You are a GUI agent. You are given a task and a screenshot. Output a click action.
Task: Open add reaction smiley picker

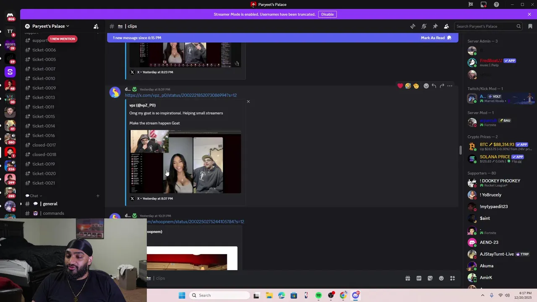click(x=426, y=86)
